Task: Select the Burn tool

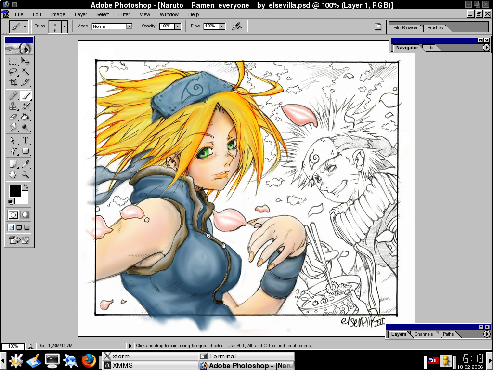Action: [x=25, y=127]
